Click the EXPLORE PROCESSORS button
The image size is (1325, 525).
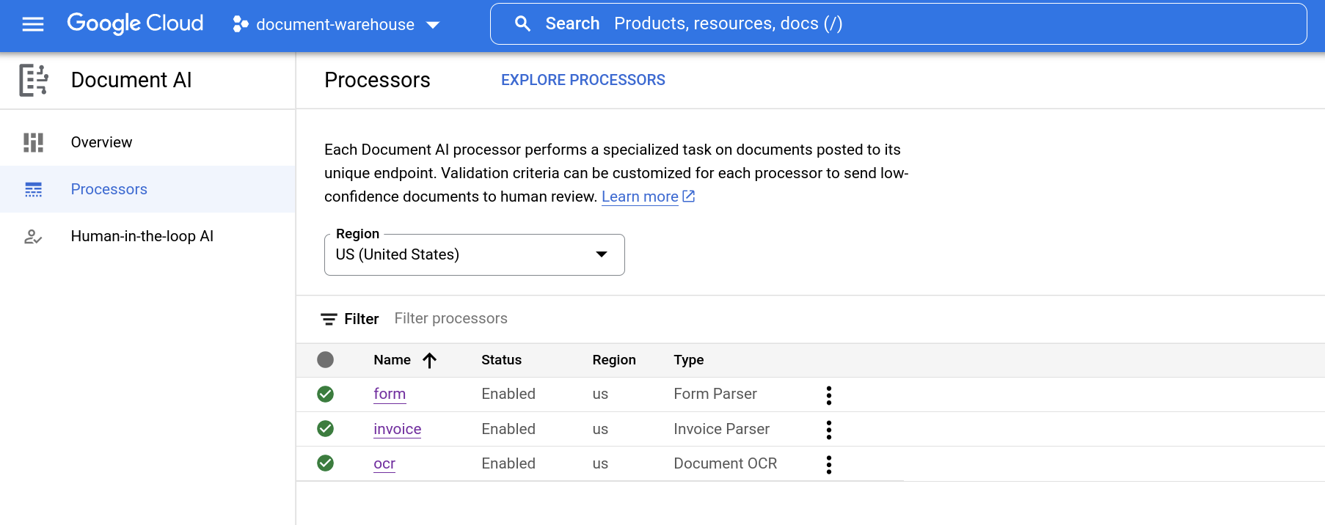583,80
